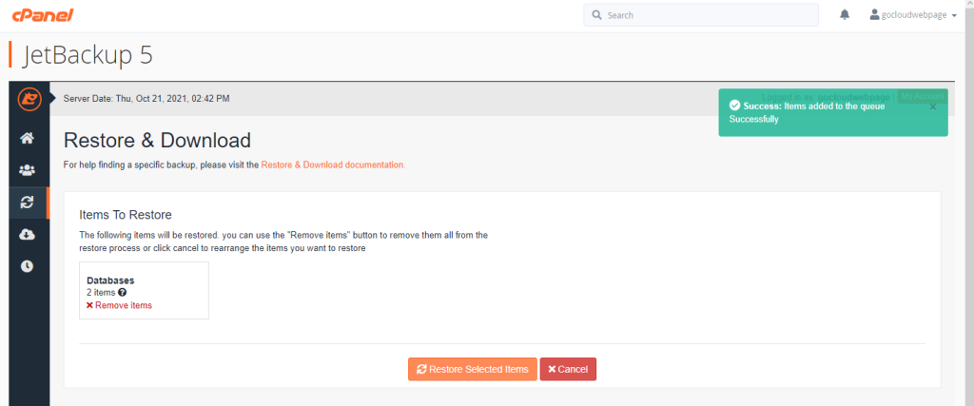Open the notifications bell

[x=845, y=15]
